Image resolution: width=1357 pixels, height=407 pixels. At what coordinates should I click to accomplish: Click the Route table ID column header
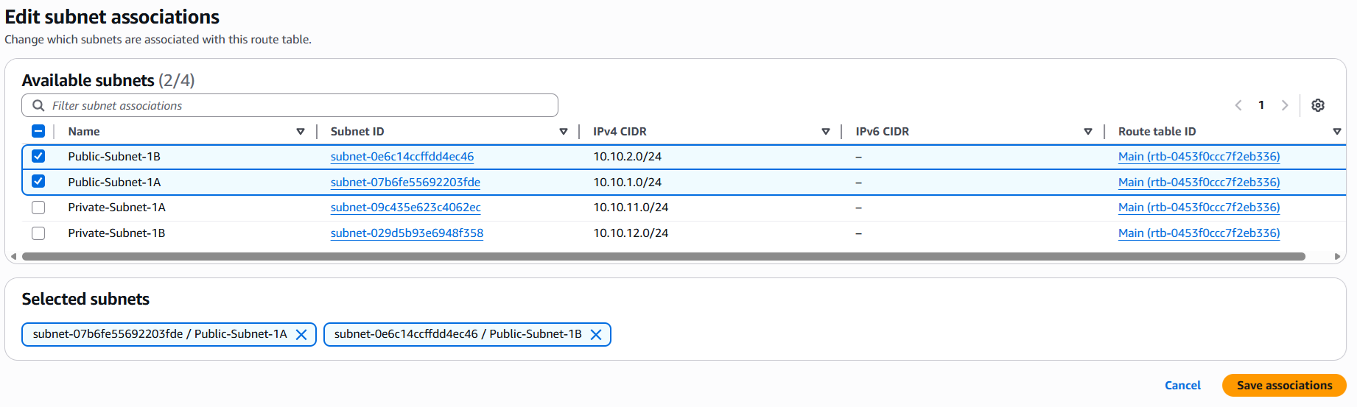pyautogui.click(x=1157, y=132)
